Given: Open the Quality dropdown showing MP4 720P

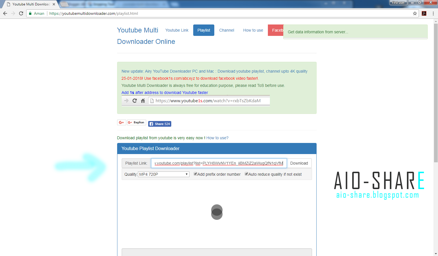Looking at the screenshot, I should pyautogui.click(x=163, y=174).
